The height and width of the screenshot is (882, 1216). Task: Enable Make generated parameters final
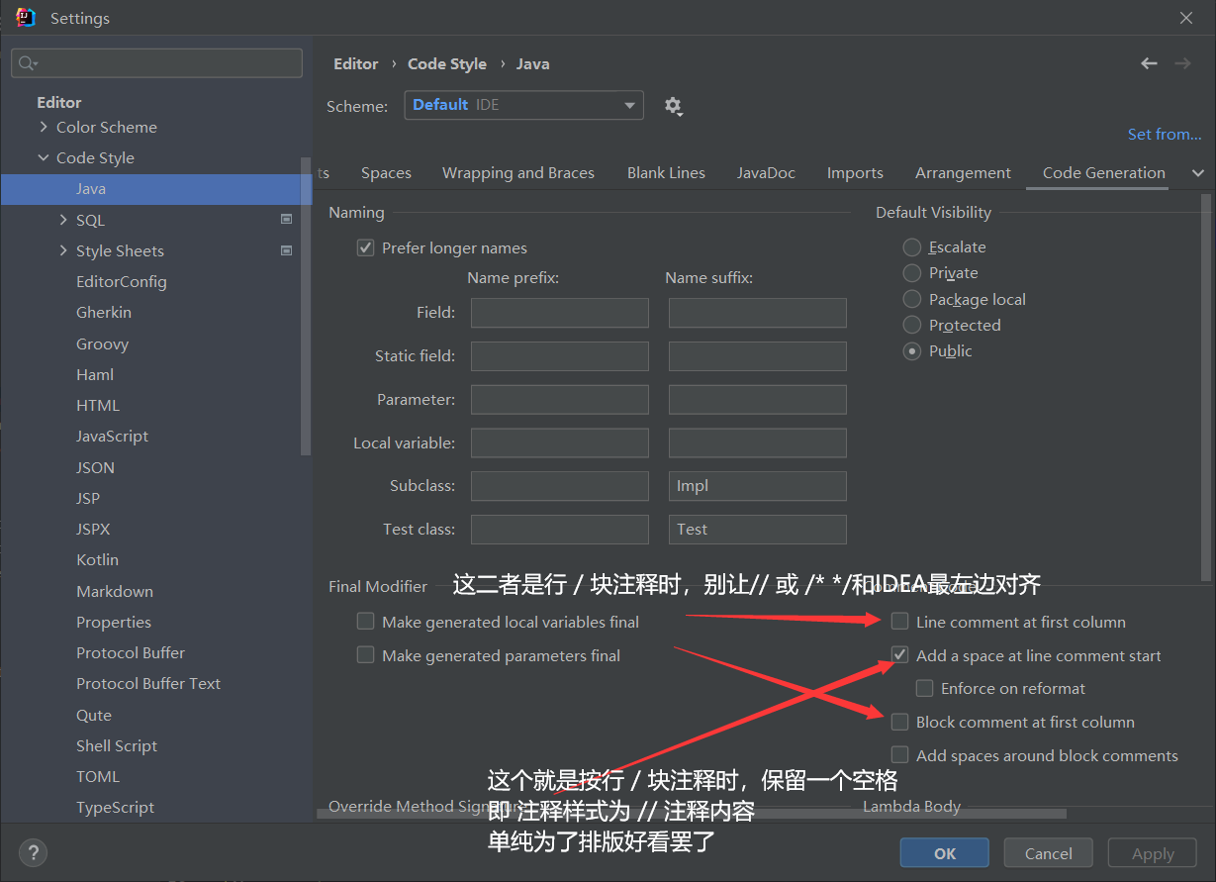click(x=365, y=655)
